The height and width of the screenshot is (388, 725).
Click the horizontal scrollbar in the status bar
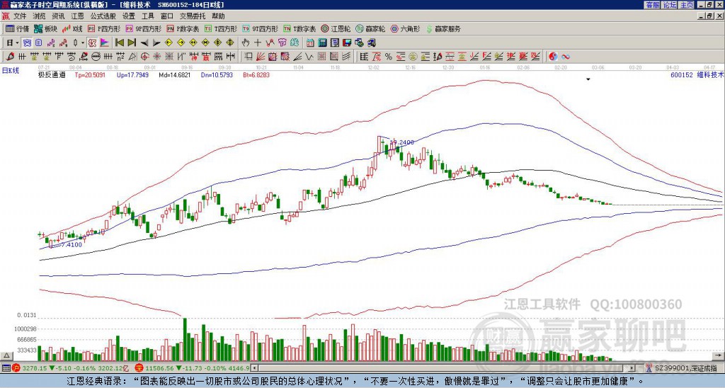(x=439, y=368)
